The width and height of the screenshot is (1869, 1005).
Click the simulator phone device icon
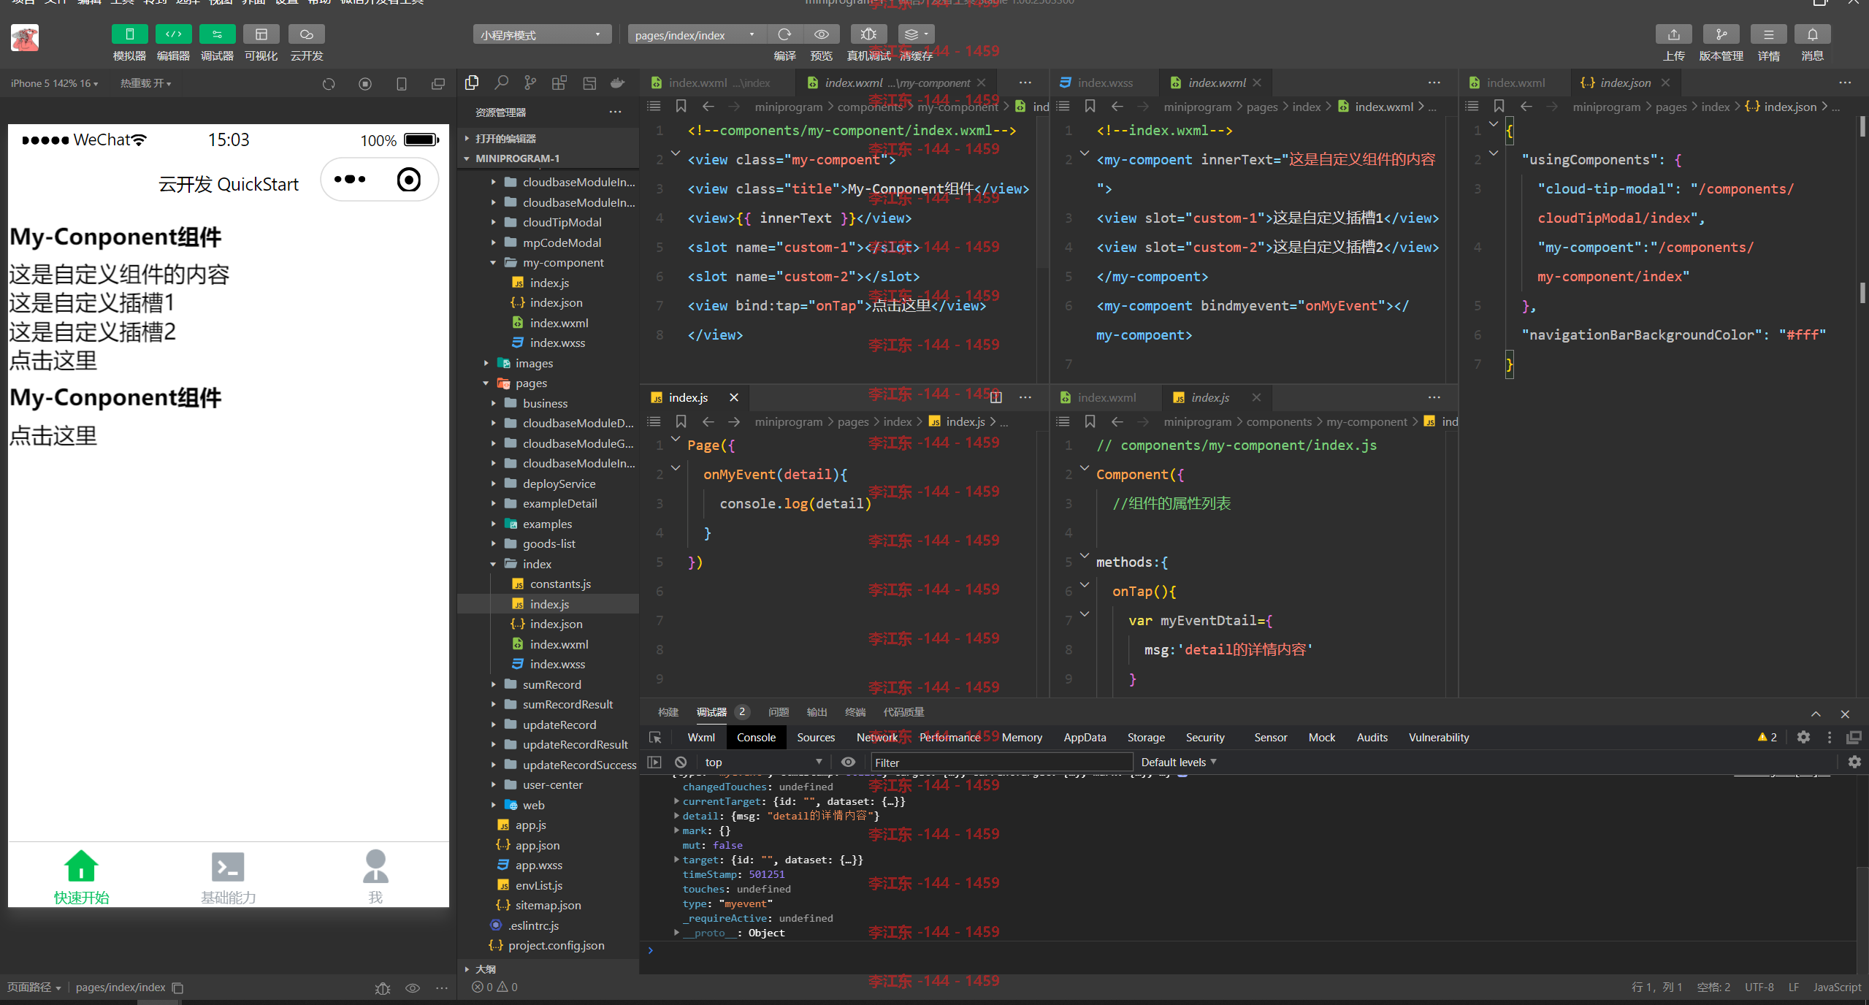[x=402, y=84]
